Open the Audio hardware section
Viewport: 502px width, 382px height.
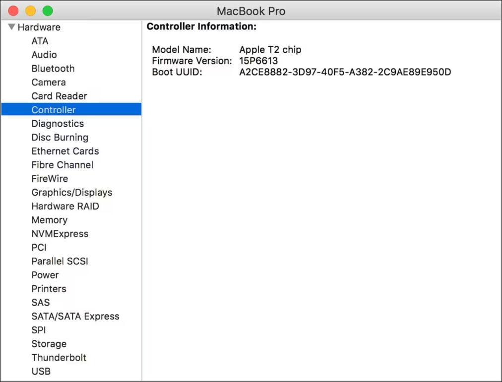tap(44, 55)
